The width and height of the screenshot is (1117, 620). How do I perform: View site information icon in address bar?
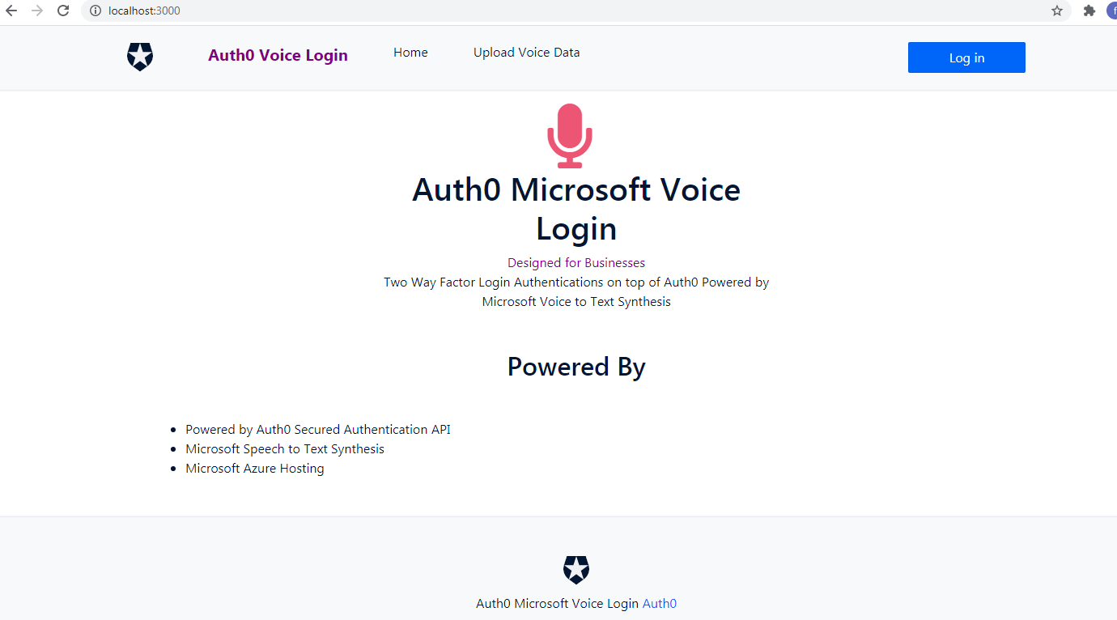tap(95, 11)
